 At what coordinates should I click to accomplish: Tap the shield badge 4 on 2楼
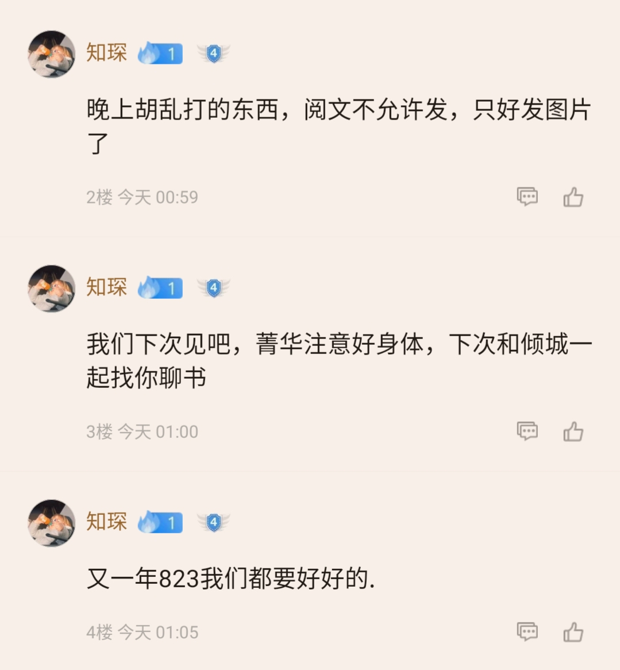(x=214, y=53)
